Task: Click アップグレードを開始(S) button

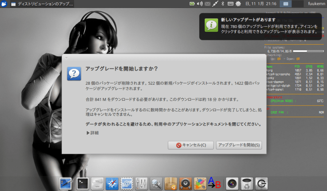Action: tap(239, 145)
